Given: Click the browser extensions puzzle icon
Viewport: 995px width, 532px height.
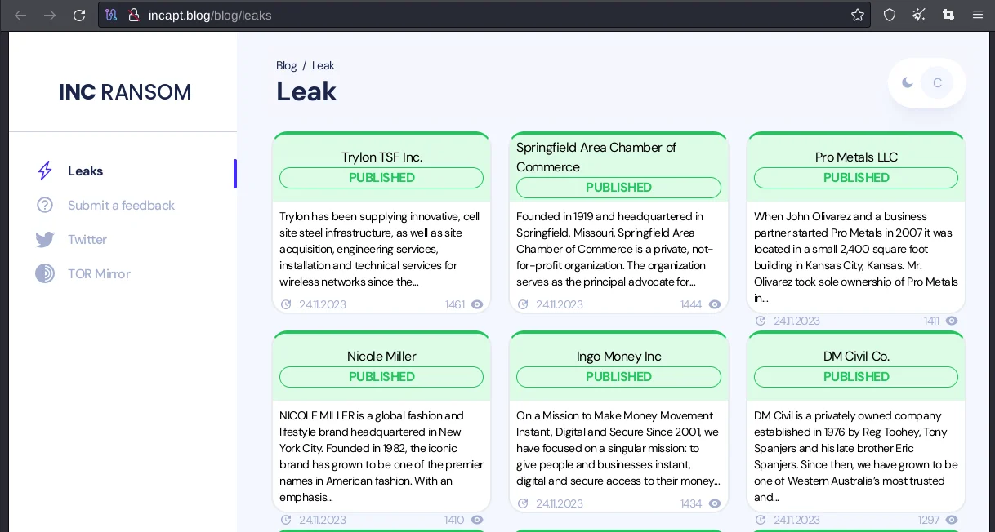Looking at the screenshot, I should 948,15.
